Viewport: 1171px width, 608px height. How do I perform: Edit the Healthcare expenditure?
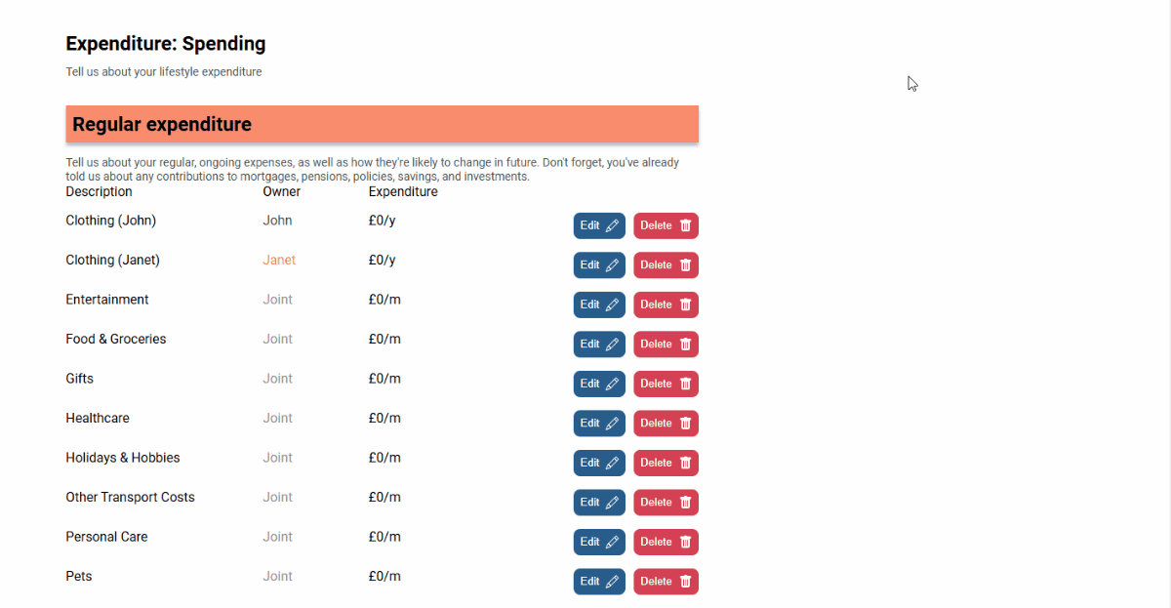(x=598, y=424)
